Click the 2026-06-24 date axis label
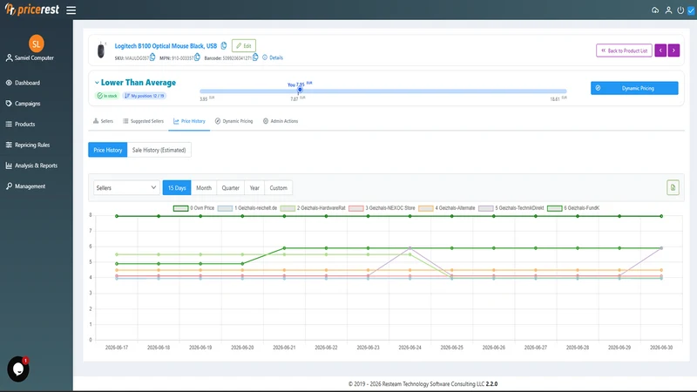 click(x=409, y=348)
